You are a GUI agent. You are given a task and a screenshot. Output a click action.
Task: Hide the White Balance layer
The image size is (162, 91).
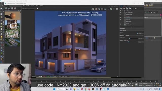(x=120, y=18)
